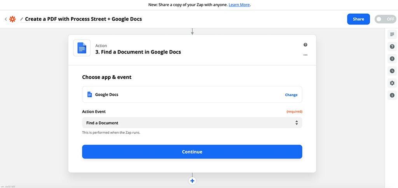Click the info icon in the right sidebar
The image size is (398, 188).
[x=392, y=95]
